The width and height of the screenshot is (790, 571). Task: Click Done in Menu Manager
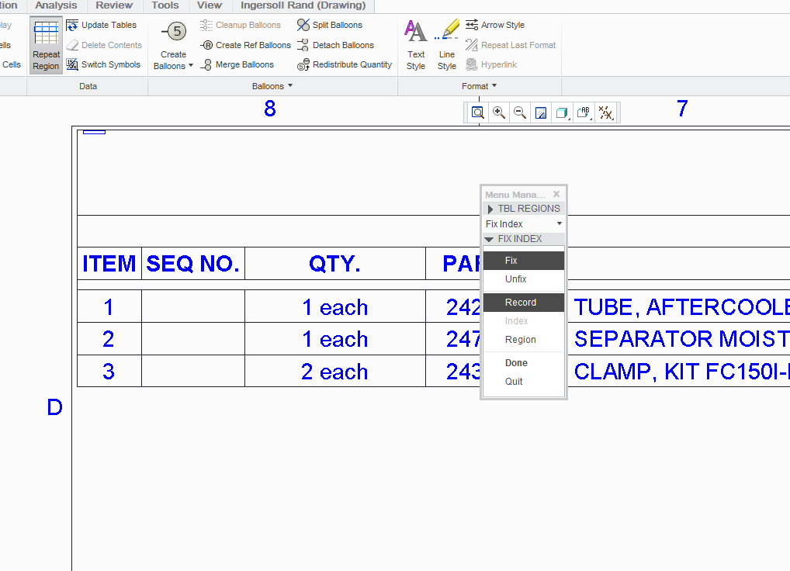point(524,362)
